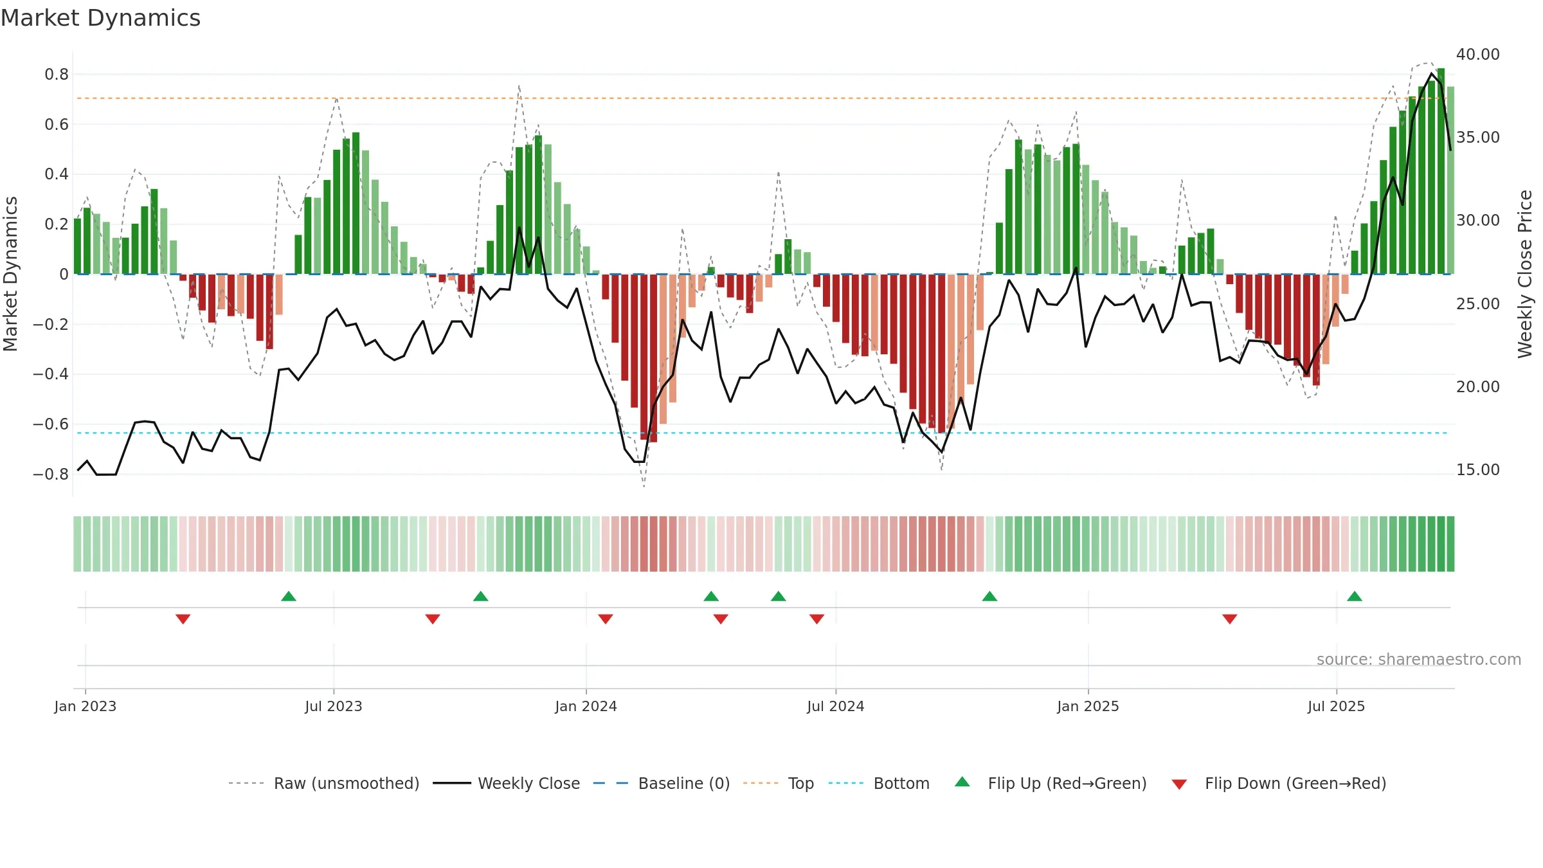Click Flip Down triangle marker around mid Apr 2024
This screenshot has height=868, width=1543.
point(721,619)
